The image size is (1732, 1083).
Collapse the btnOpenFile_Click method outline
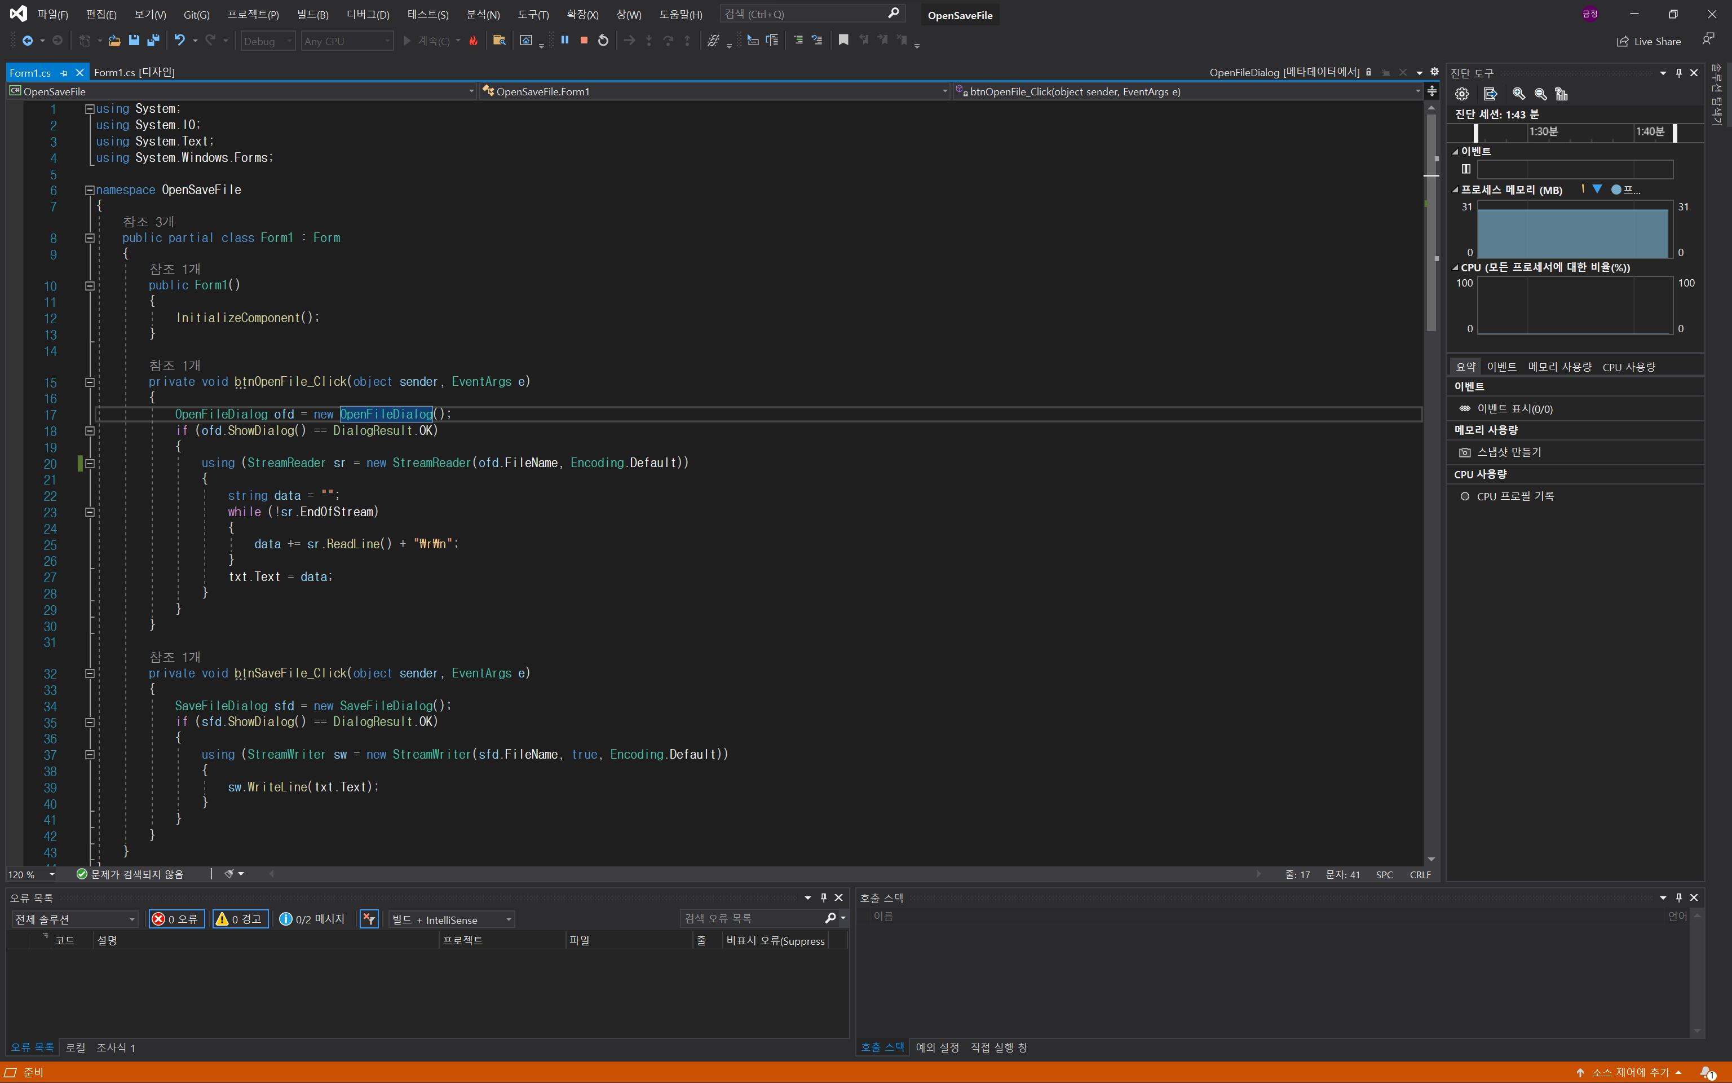coord(90,382)
